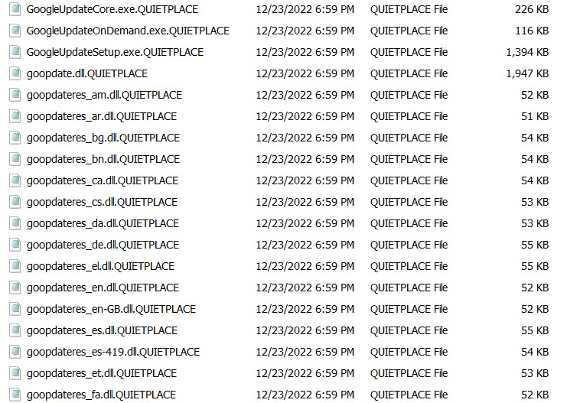The width and height of the screenshot is (567, 403).
Task: Click the icon of goopdateres_bg.dll.QUIETPLACE
Action: click(15, 138)
